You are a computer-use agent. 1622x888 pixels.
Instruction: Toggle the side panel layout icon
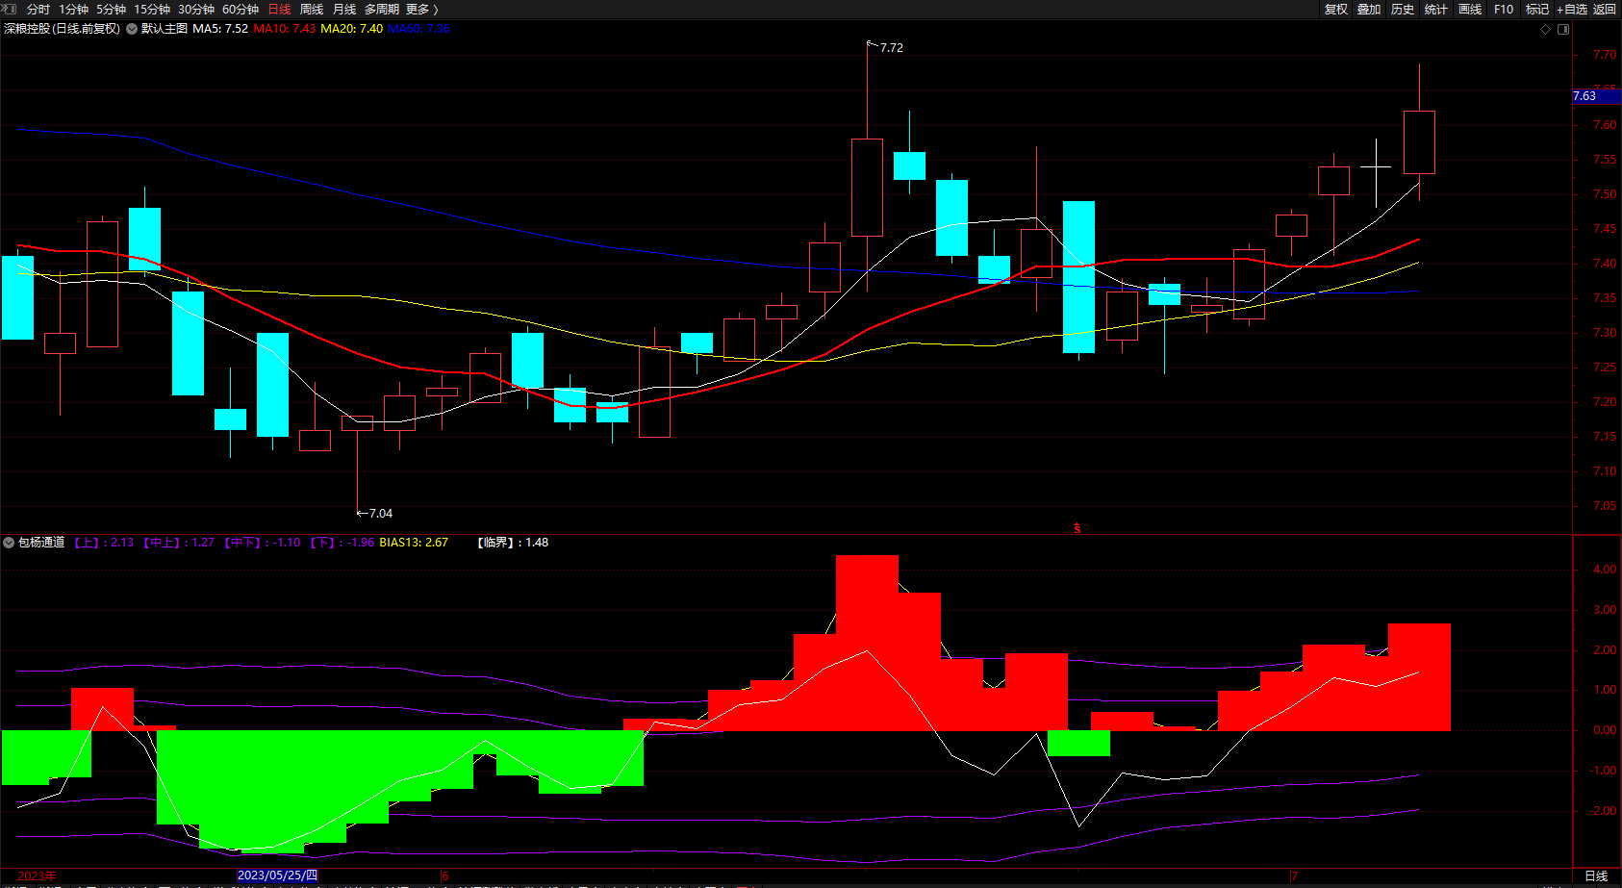coord(1563,29)
